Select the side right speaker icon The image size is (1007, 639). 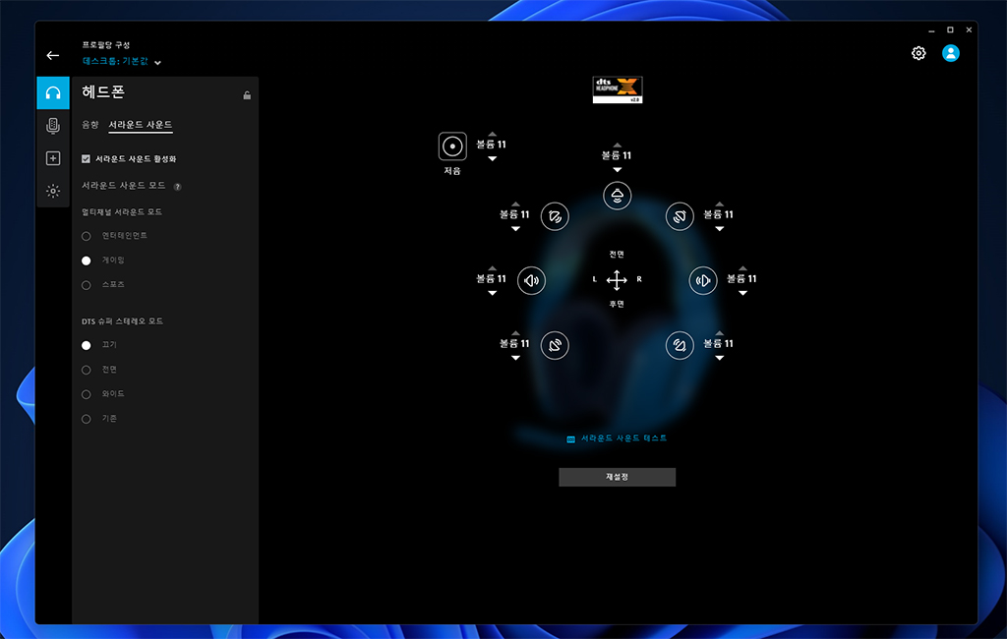[702, 280]
